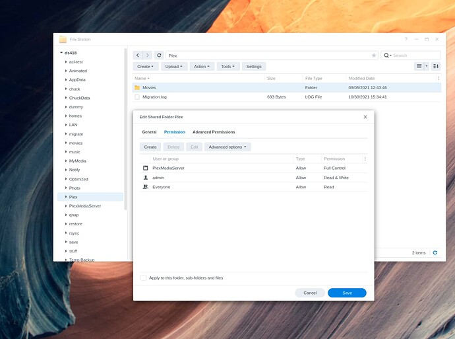This screenshot has height=339, width=455.
Task: Collapse the ds418 tree root
Action: 61,53
